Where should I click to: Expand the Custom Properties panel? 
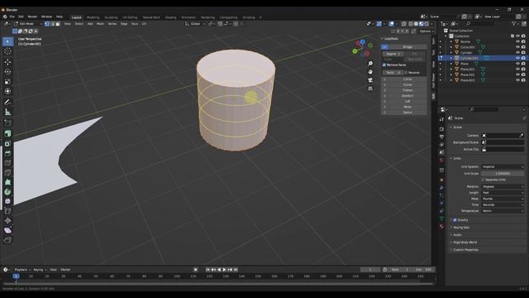465,250
